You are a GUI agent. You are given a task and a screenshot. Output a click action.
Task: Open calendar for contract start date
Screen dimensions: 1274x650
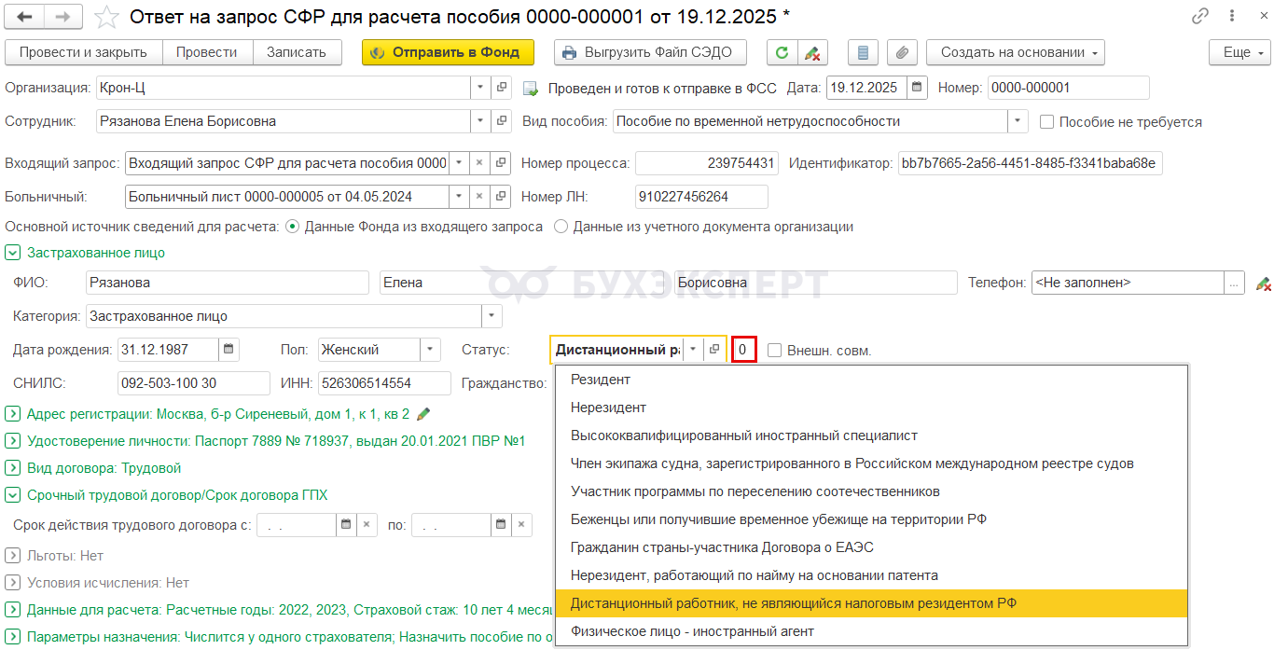346,524
